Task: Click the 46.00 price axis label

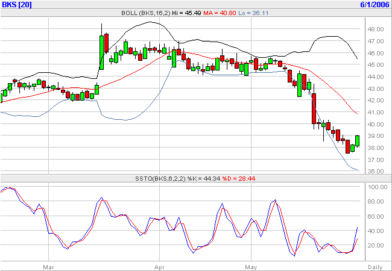Action: coord(376,53)
